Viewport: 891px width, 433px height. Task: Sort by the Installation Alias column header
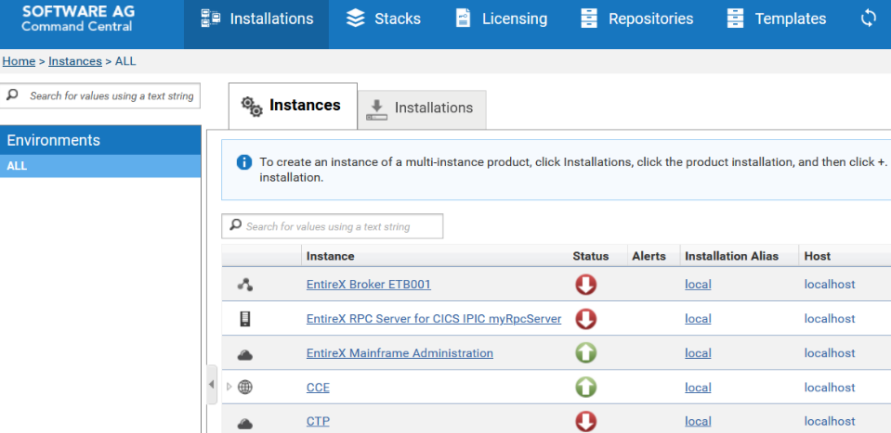731,256
